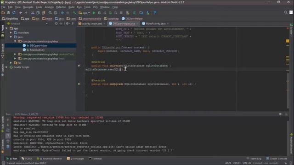Viewport: 294px width, 165px height.
Task: Toggle the highlighted soft-wrap button in Run console
Action: pyautogui.click(x=8, y=136)
